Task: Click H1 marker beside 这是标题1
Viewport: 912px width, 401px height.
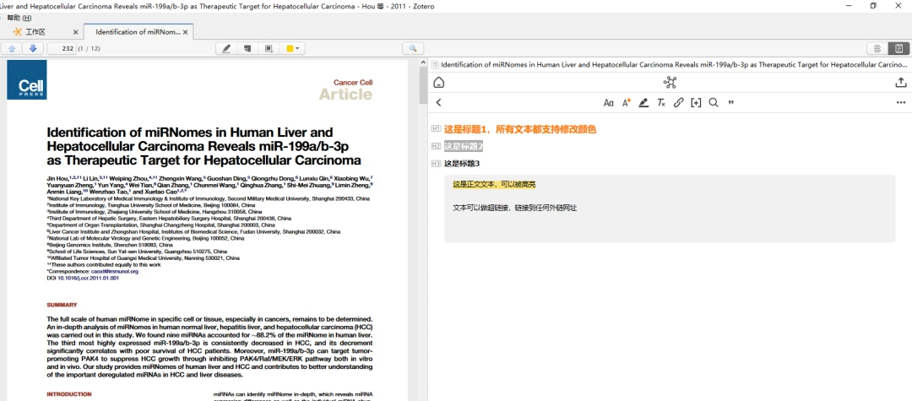Action: (x=436, y=128)
